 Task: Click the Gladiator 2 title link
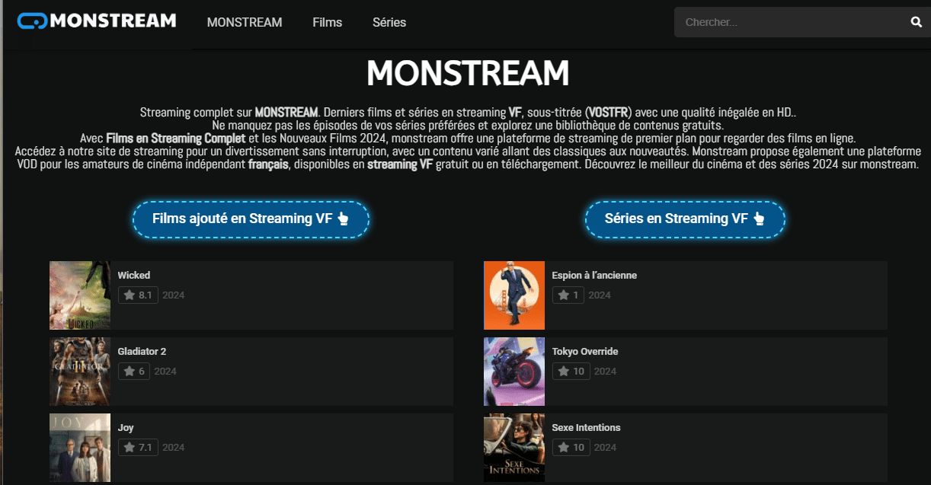[x=142, y=352]
